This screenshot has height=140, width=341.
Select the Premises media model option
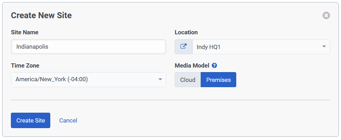tap(218, 80)
